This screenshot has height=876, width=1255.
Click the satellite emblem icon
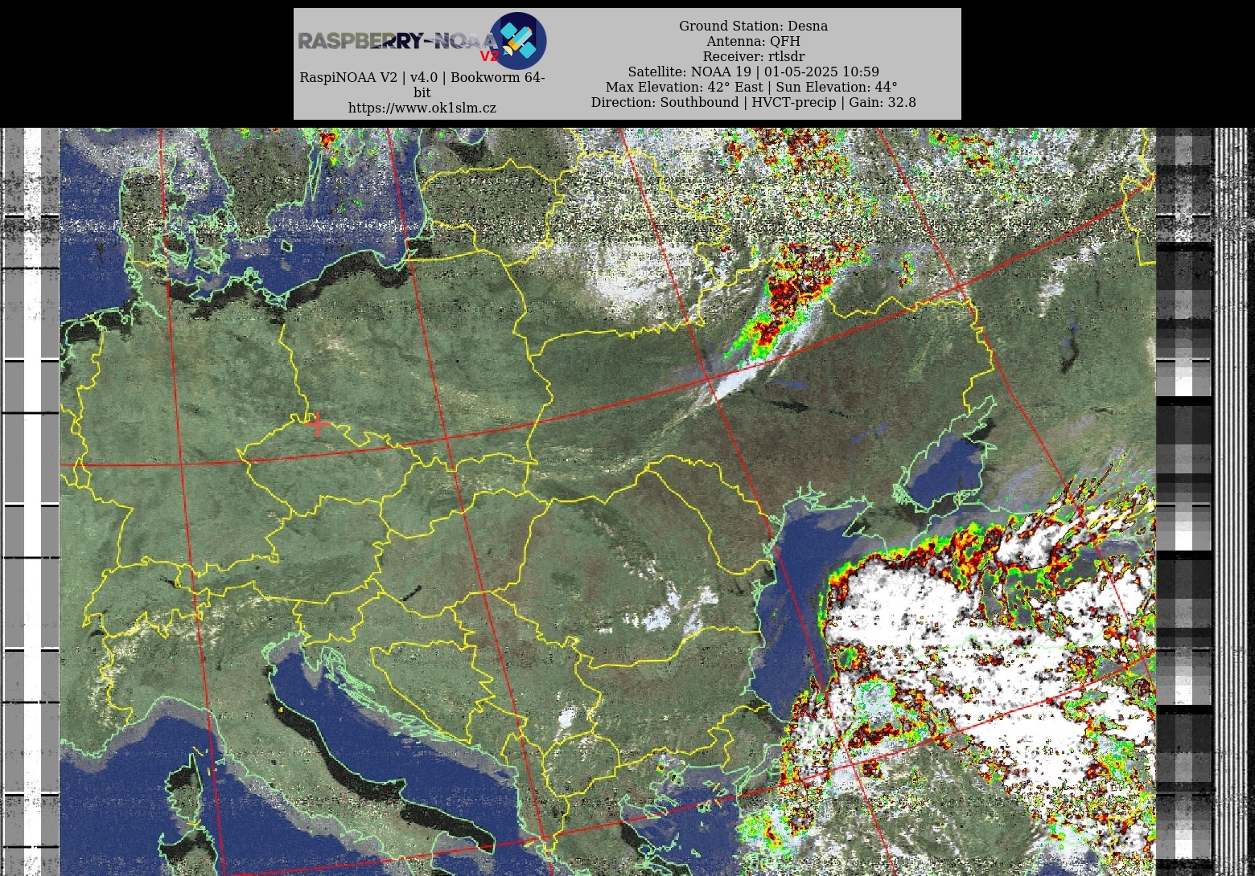pos(518,40)
